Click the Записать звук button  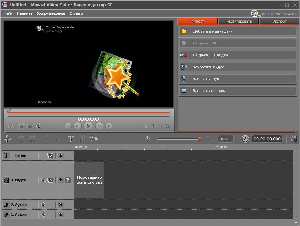coord(237,79)
